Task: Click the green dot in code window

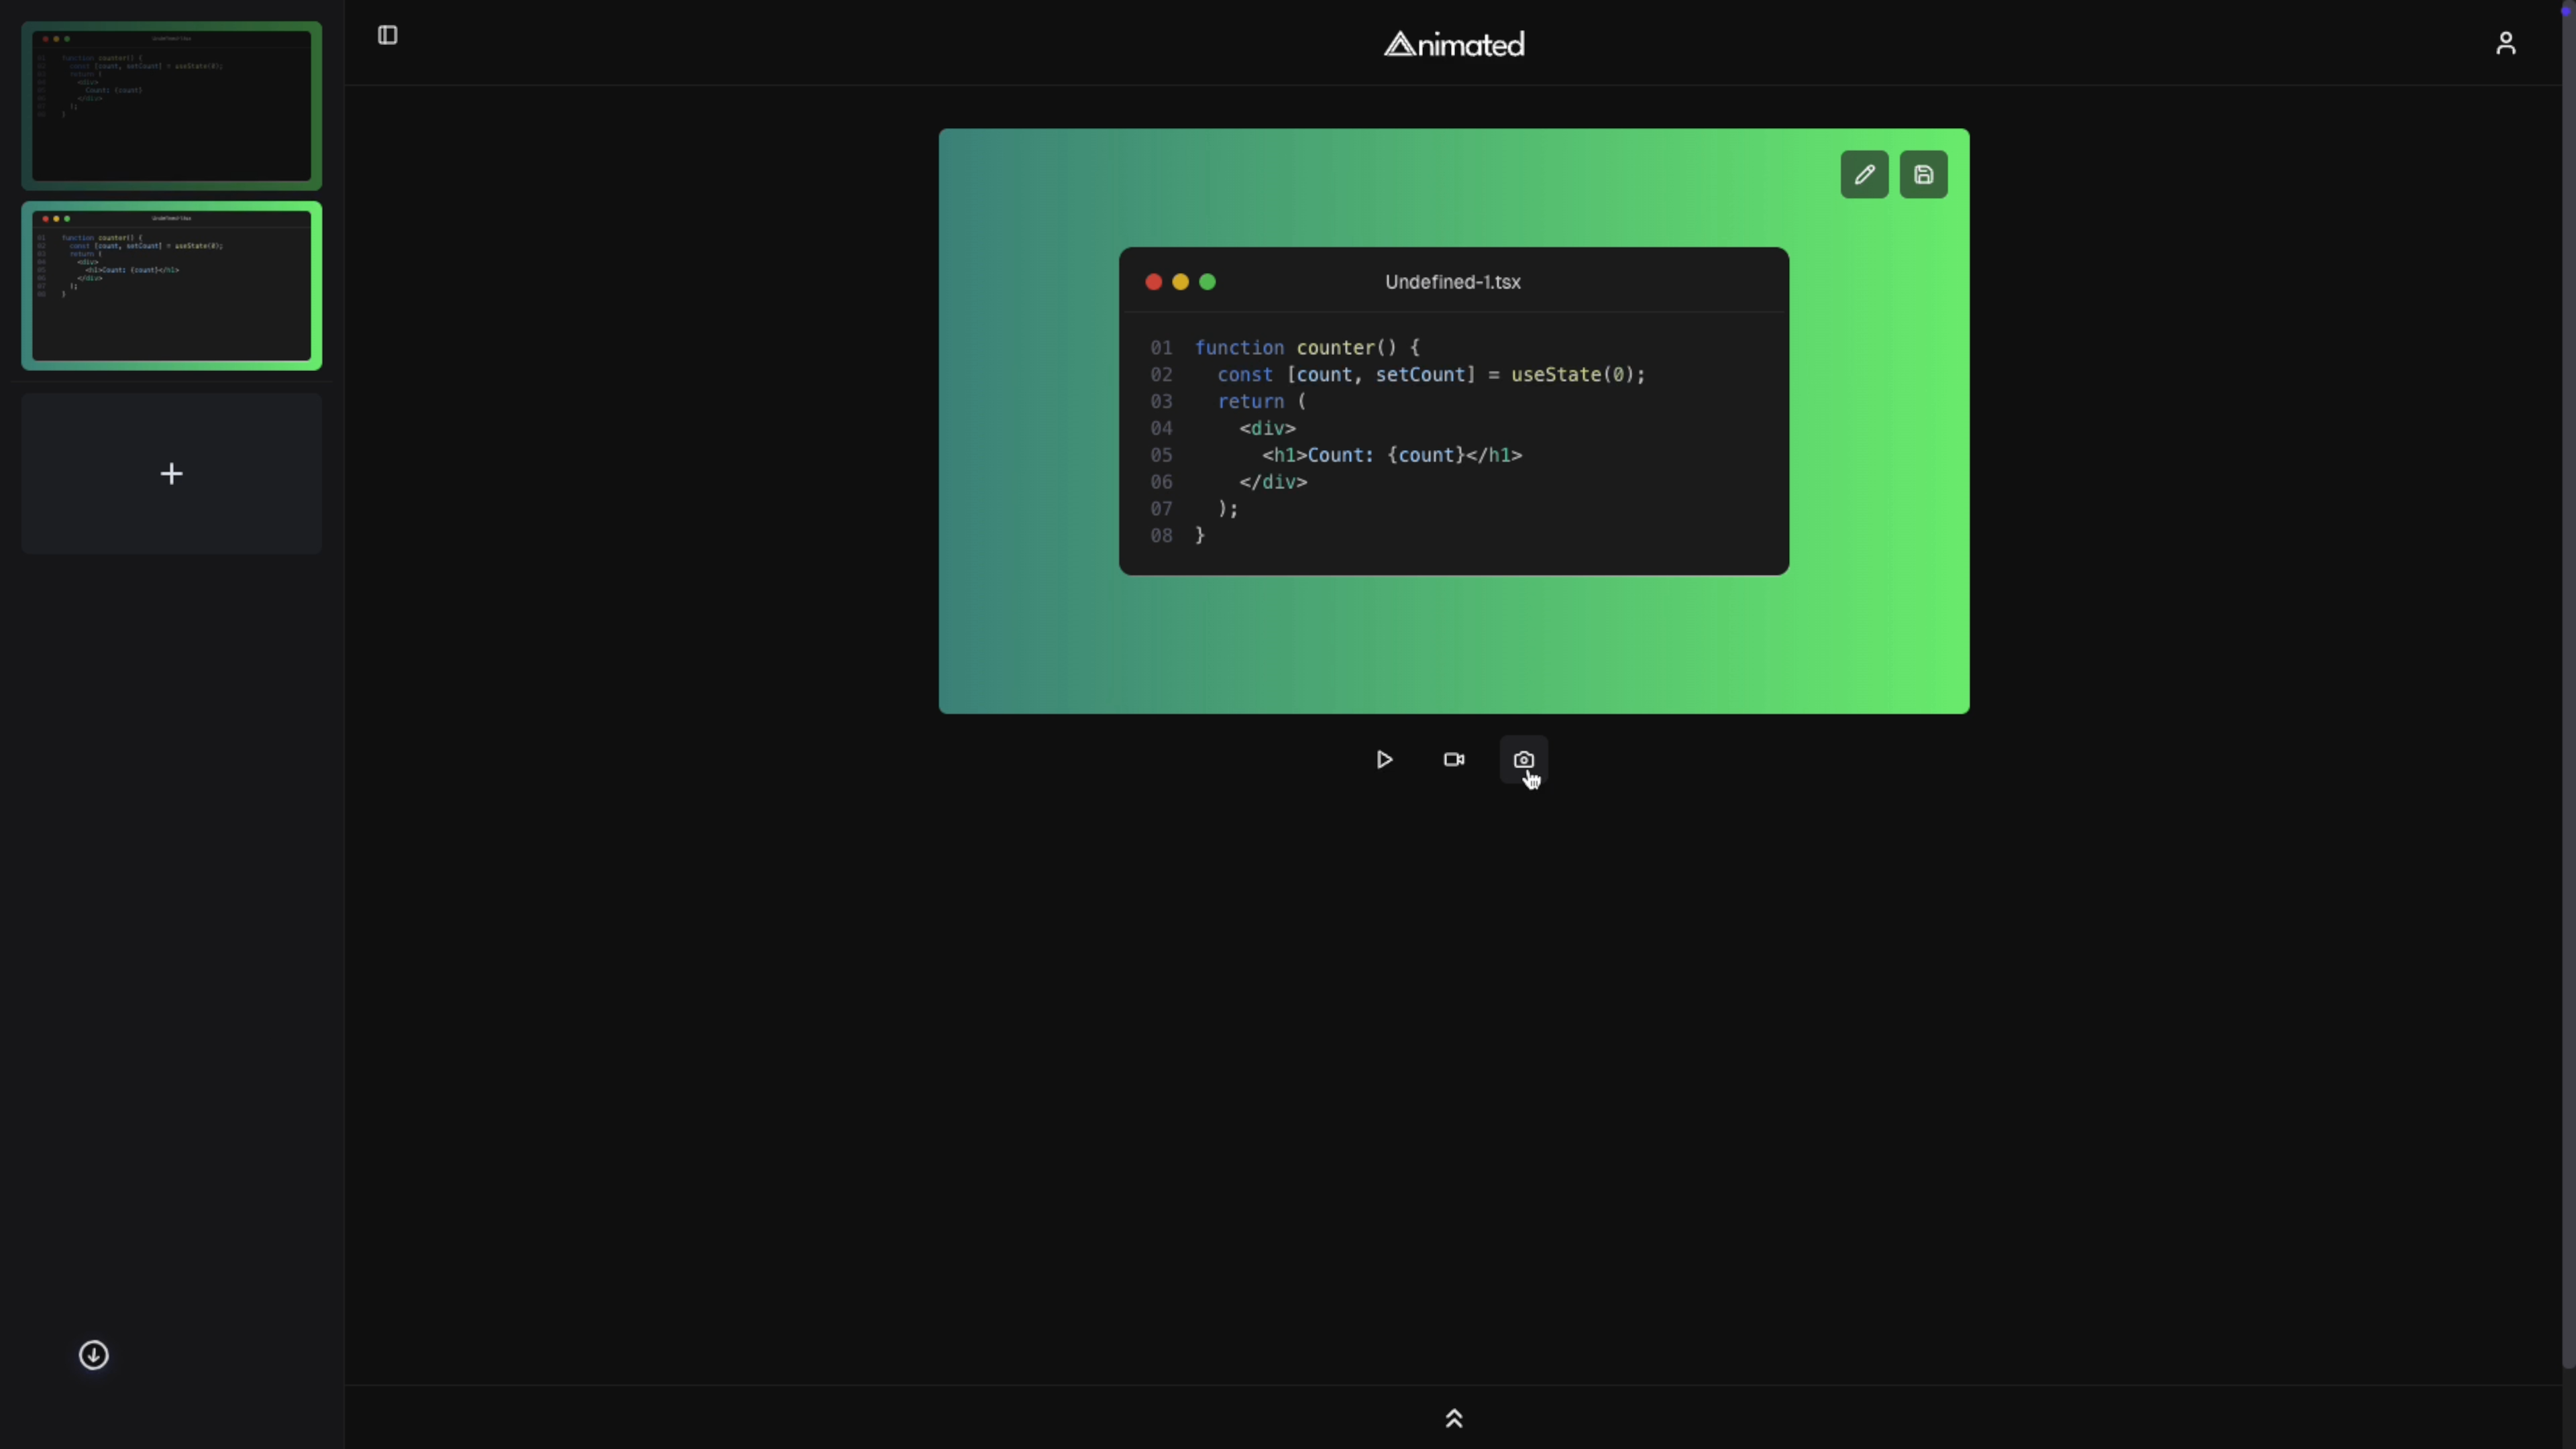Action: 1207,282
